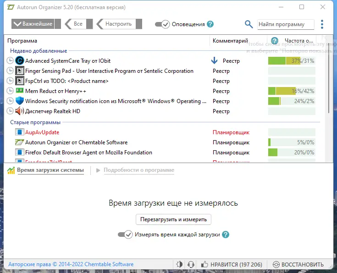Click 20%/0% frequency bar of Firefox Agent
The image size is (337, 273).
292,152
